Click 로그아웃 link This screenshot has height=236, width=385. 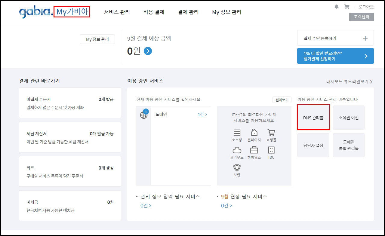point(366,7)
